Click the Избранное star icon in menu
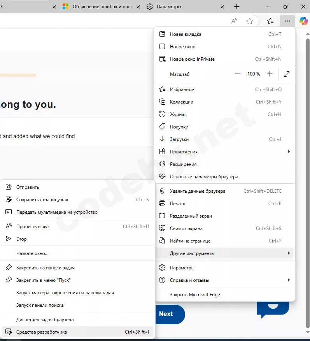Image resolution: width=310 pixels, height=341 pixels. tap(162, 89)
